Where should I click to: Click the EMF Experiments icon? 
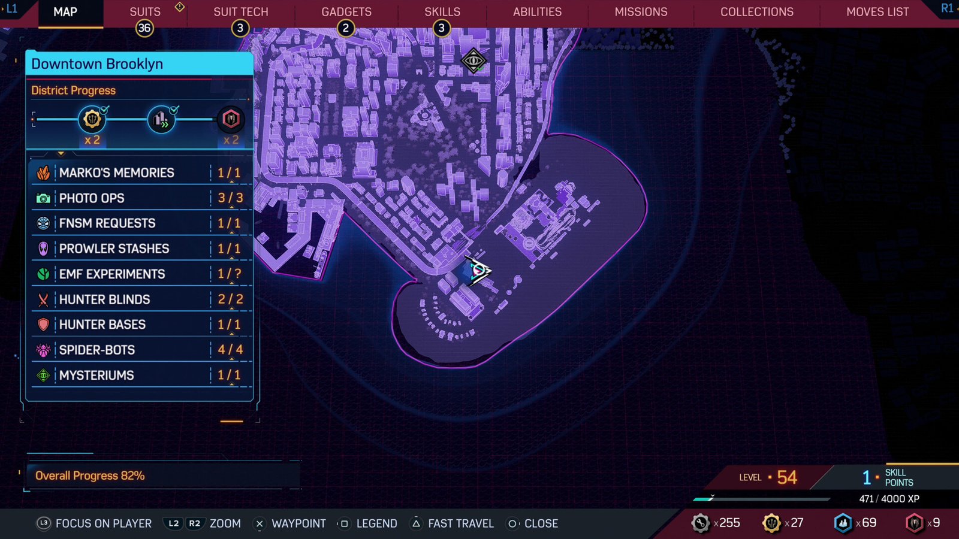tap(43, 274)
